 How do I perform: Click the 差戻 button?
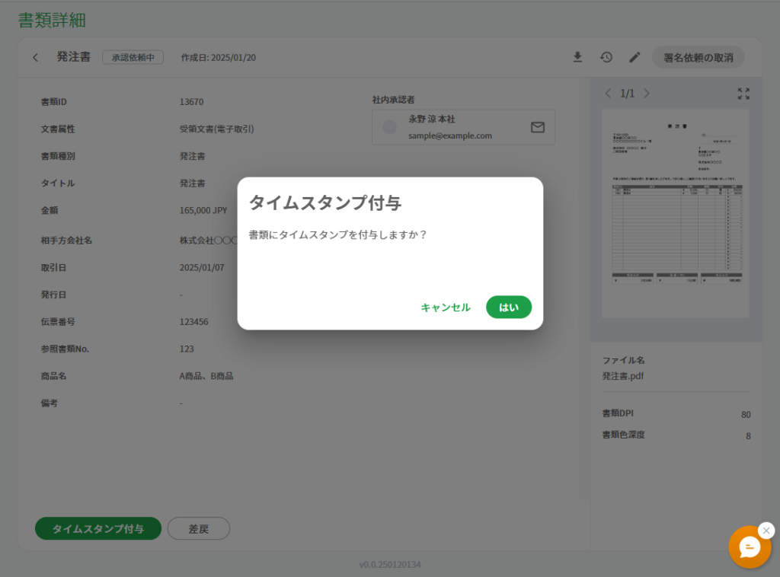coord(199,528)
